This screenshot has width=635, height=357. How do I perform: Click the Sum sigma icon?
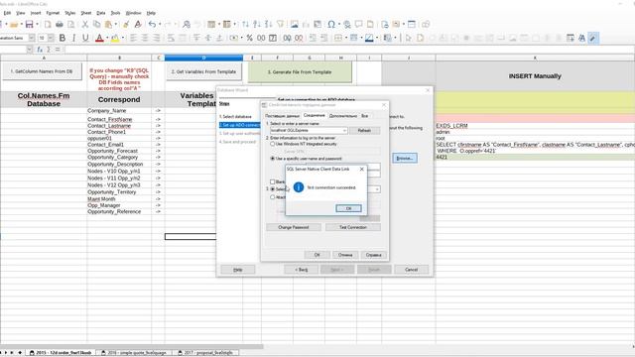coord(49,50)
